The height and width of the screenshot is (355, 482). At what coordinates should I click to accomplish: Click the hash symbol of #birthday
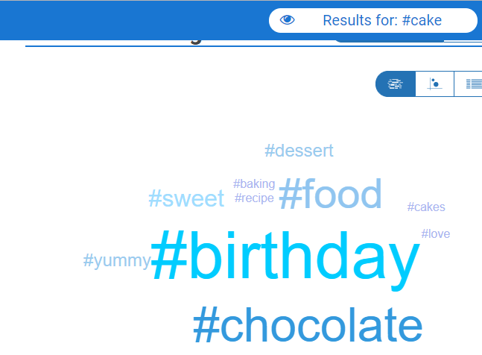click(169, 255)
